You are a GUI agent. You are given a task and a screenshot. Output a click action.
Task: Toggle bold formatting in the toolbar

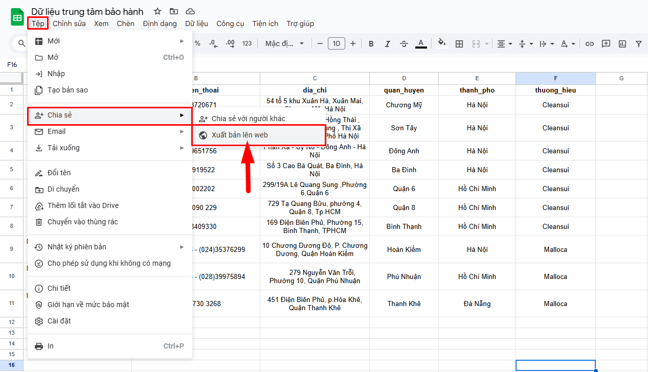point(371,43)
